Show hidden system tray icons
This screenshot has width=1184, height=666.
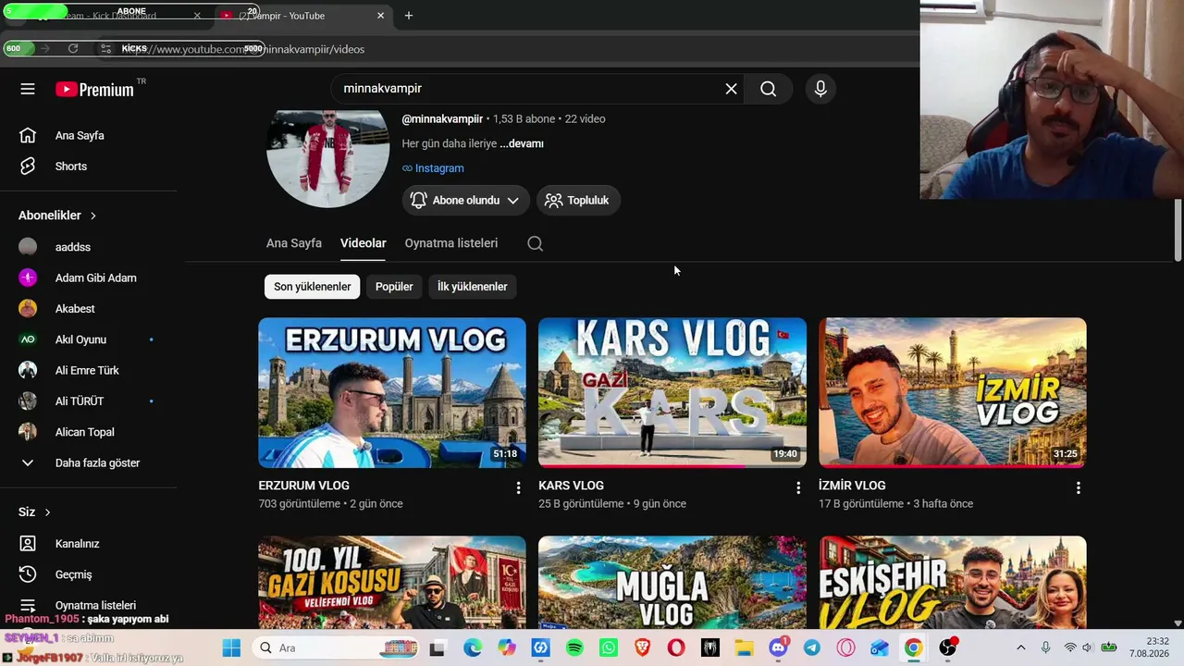click(x=1020, y=647)
